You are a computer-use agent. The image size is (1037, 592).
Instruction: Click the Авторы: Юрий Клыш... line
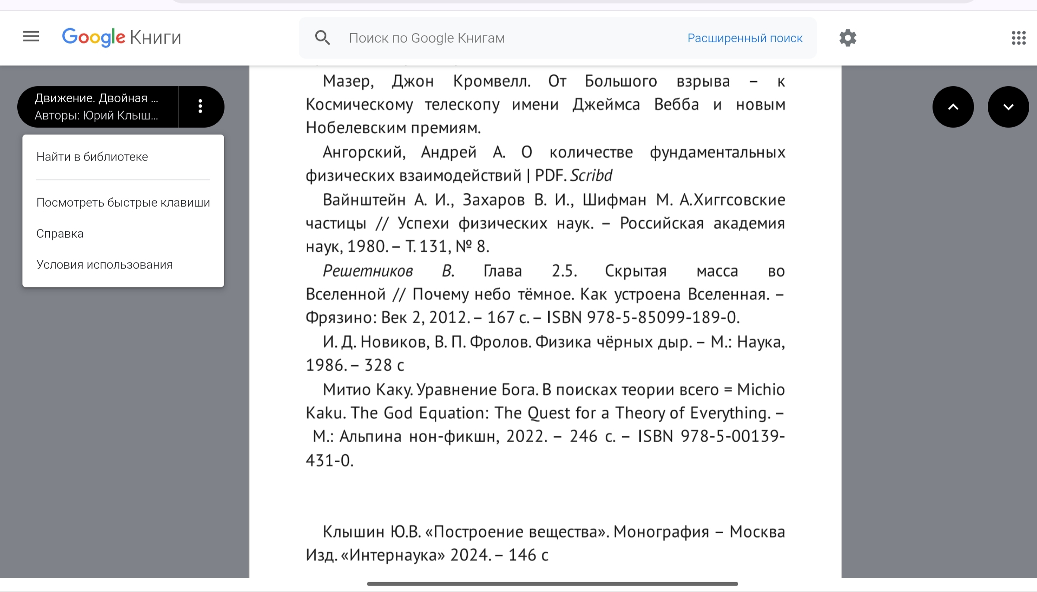(96, 116)
